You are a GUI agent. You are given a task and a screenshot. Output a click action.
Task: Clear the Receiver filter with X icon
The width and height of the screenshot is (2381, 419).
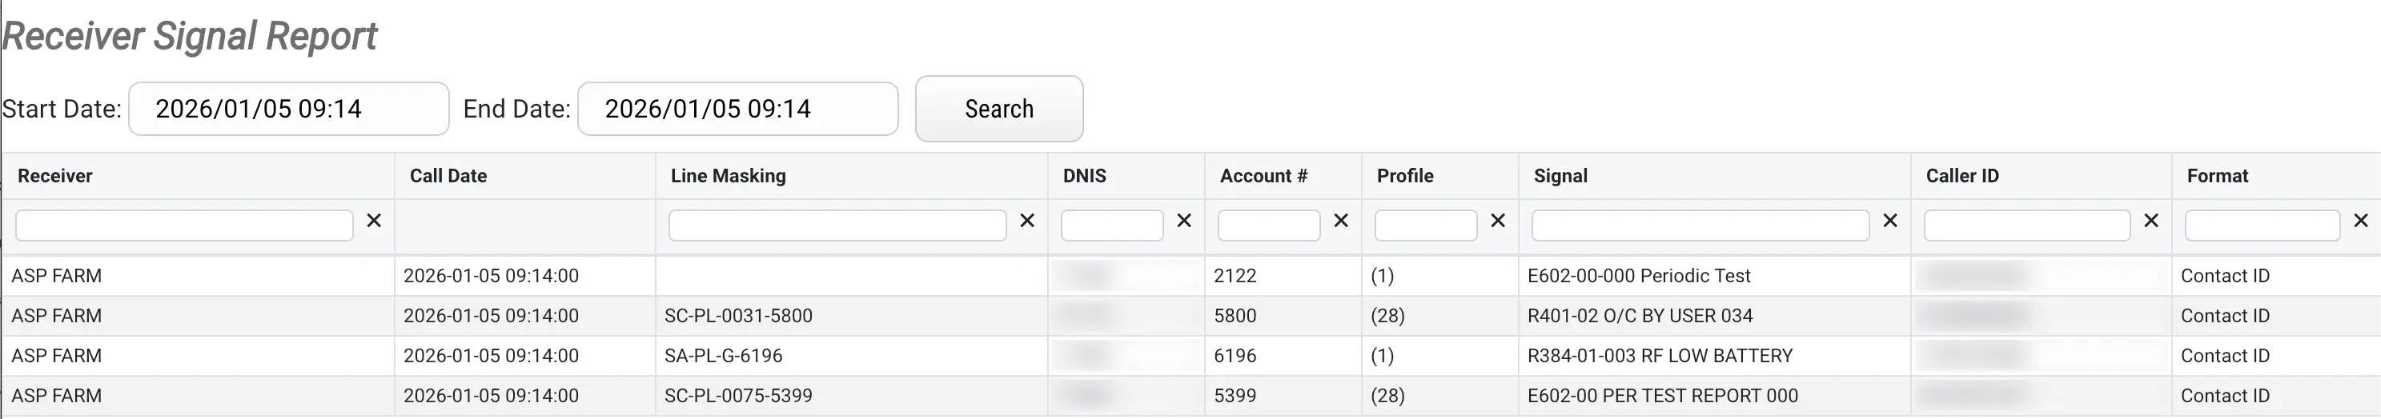click(373, 221)
